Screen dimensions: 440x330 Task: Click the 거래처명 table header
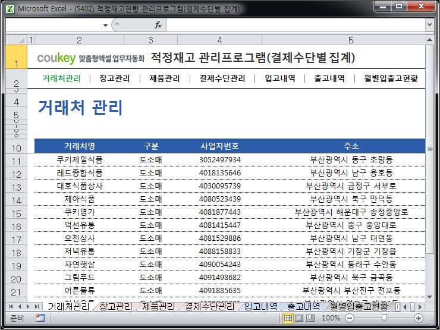point(80,146)
